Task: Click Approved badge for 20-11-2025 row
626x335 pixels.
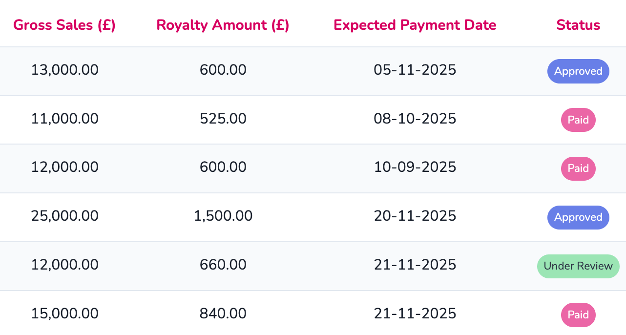Action: point(578,217)
